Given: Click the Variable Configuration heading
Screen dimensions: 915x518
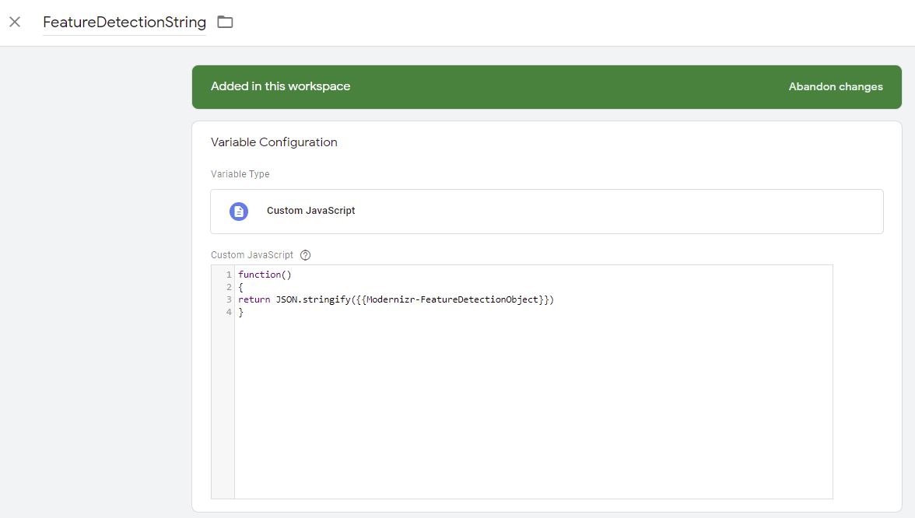Looking at the screenshot, I should pyautogui.click(x=274, y=142).
